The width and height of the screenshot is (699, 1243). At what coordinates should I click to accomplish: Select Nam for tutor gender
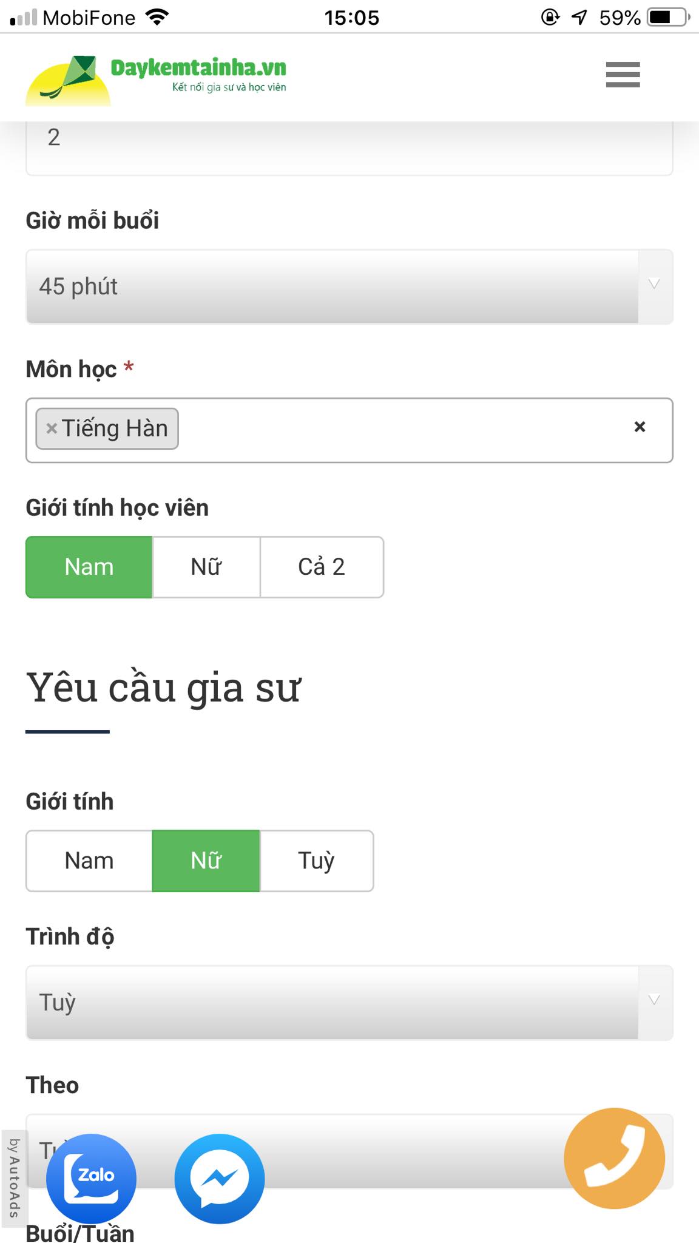[89, 861]
